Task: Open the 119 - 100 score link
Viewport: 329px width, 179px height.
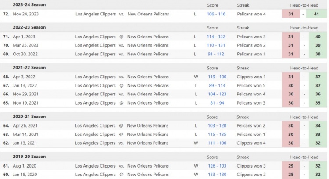Action: (x=216, y=77)
